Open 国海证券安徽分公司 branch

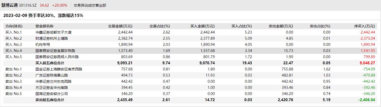coord(52,94)
